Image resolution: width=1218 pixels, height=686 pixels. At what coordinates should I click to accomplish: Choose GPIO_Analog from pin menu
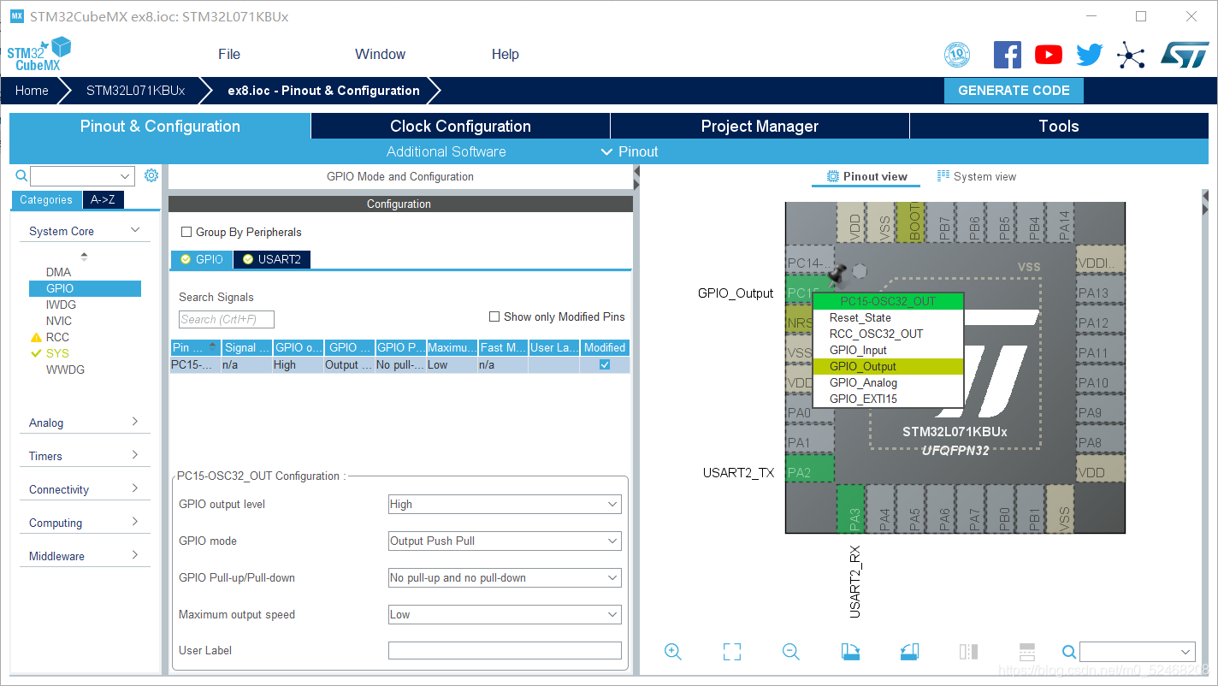(x=888, y=382)
